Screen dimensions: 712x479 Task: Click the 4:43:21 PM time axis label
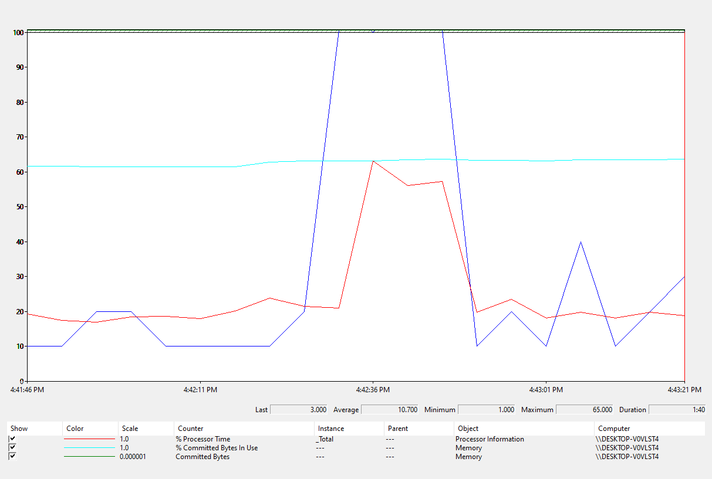coord(684,389)
